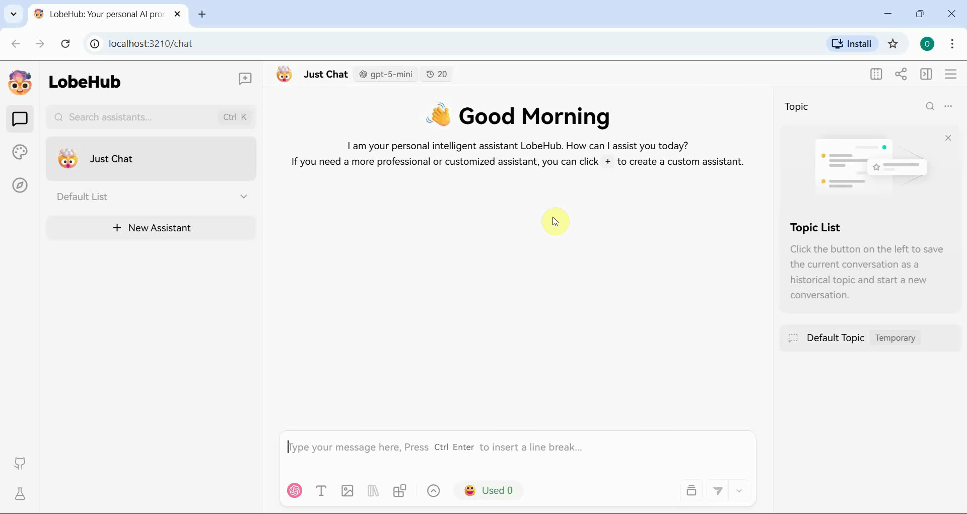Open the plugins icon in input toolbar

(x=400, y=490)
